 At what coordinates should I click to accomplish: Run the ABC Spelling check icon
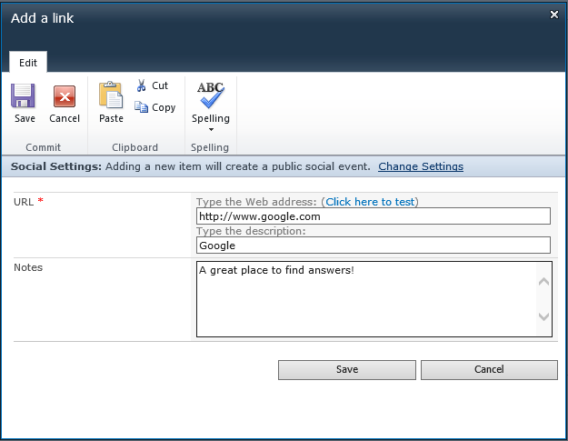tap(210, 95)
